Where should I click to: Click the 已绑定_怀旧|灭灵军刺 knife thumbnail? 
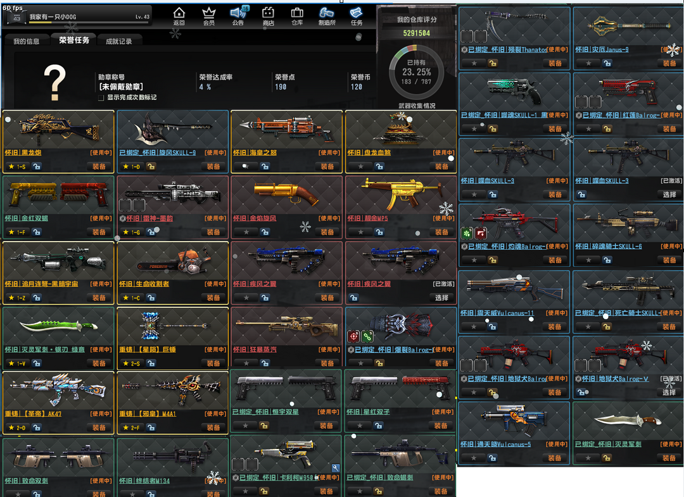(x=628, y=420)
